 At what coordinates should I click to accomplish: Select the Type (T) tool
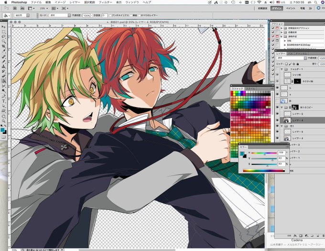tap(3, 101)
